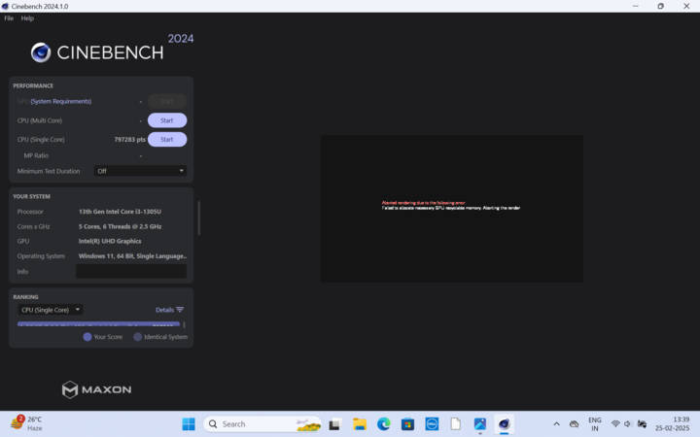The height and width of the screenshot is (437, 700).
Task: Click the Cinebench sphere logo icon
Action: (x=41, y=52)
